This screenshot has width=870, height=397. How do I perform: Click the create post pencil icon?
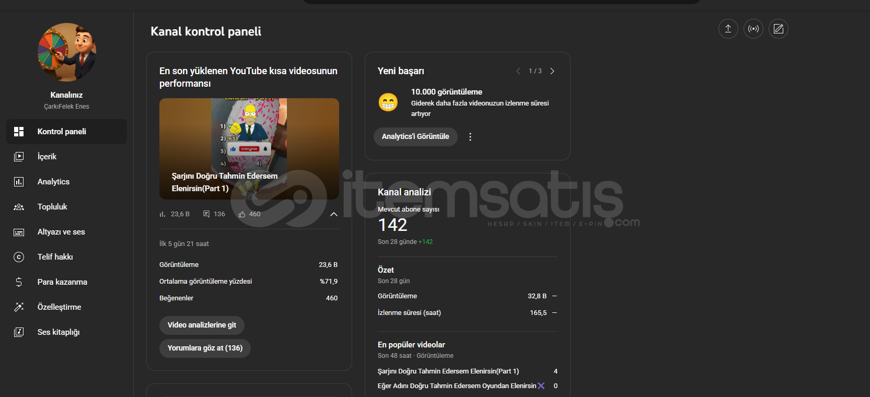point(778,29)
